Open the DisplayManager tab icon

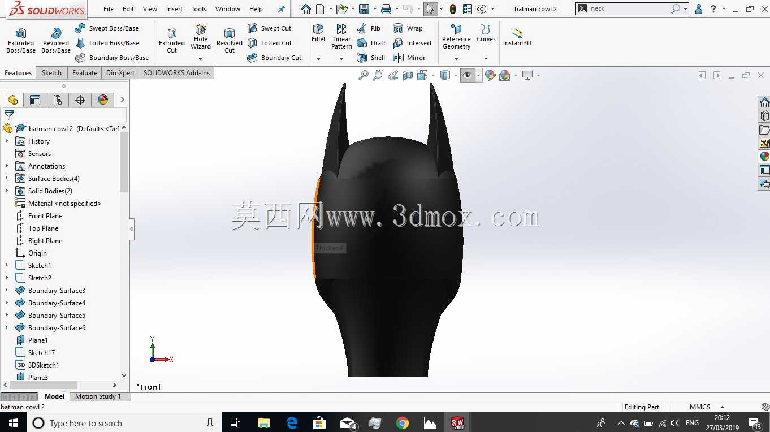[103, 100]
